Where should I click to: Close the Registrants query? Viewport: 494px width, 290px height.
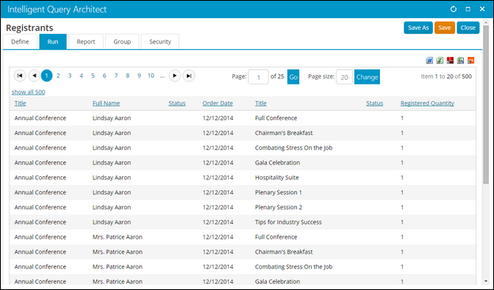coord(468,28)
